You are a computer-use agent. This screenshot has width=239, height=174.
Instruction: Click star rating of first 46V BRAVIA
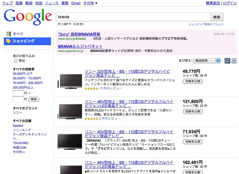91,119
